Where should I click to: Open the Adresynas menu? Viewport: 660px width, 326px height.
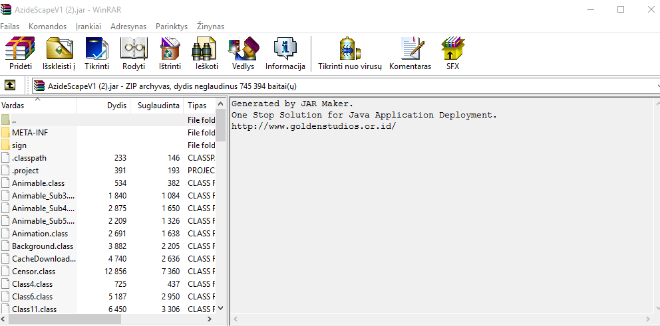[128, 27]
